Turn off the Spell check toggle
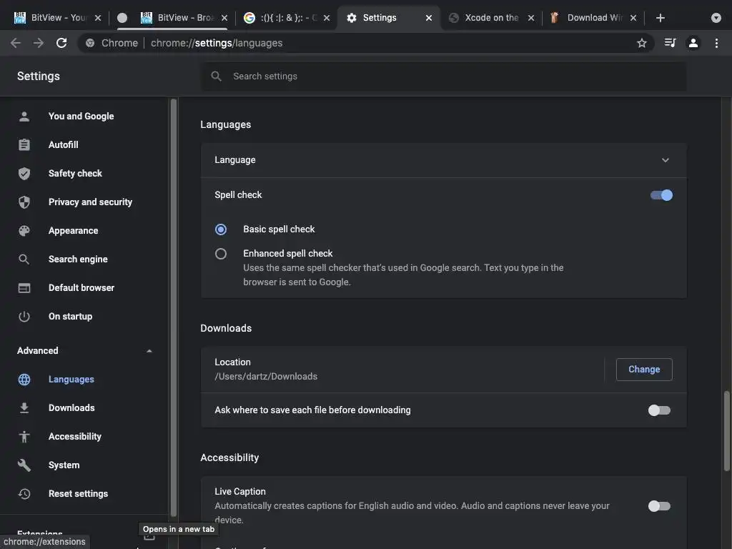 [661, 195]
